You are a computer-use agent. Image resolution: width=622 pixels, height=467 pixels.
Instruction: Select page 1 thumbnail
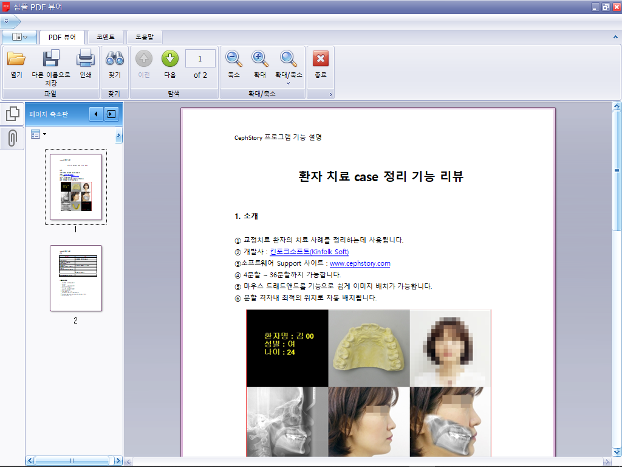(x=76, y=187)
